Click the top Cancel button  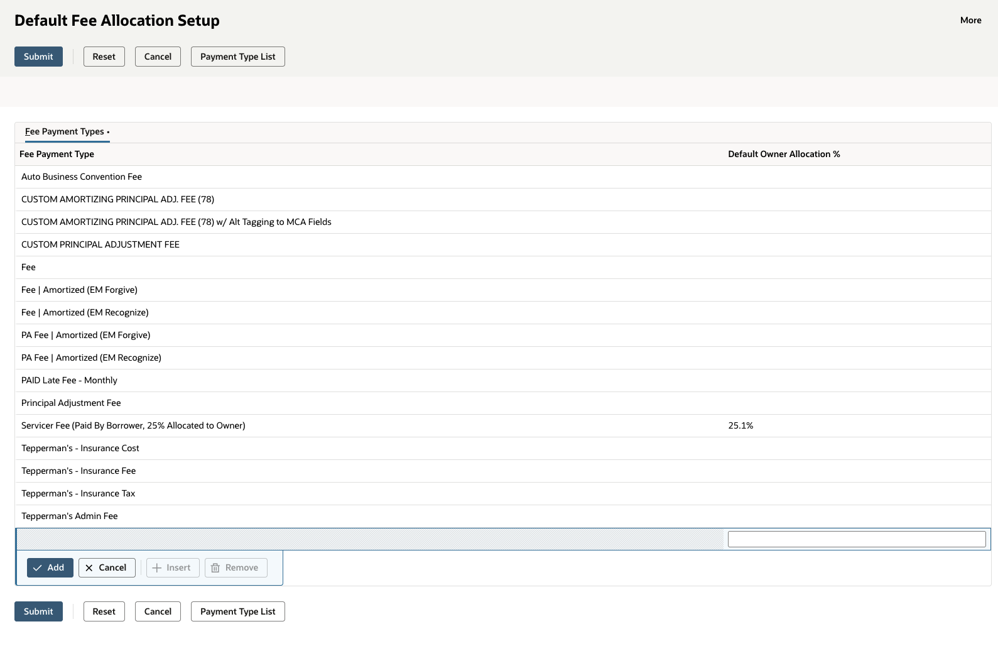[x=158, y=57]
